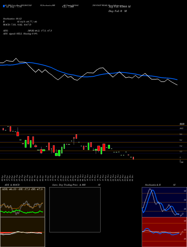Select the 'Day Vol: 0 M' text
The image size is (187, 247).
(x=117, y=11)
